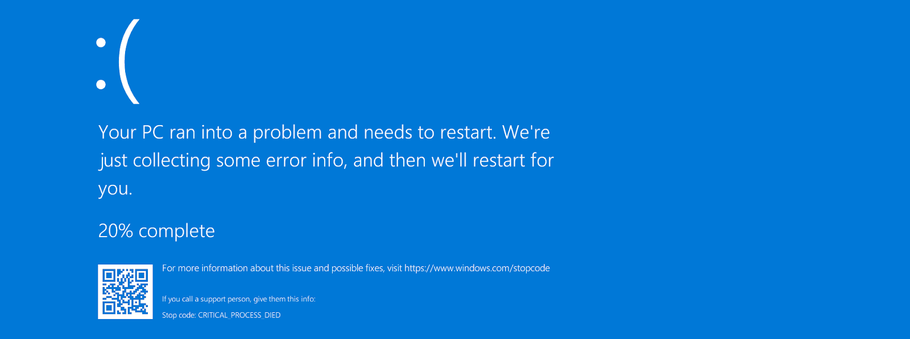Click 'If you call a support person' text
The image size is (910, 339).
pos(206,299)
